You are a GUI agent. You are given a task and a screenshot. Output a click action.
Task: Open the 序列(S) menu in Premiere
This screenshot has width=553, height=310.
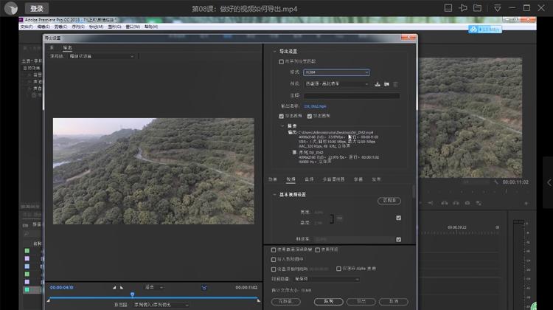pos(78,27)
